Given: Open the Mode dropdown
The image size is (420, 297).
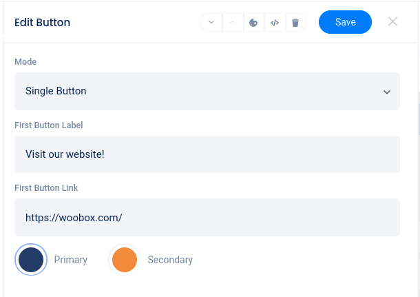Looking at the screenshot, I should (x=207, y=91).
